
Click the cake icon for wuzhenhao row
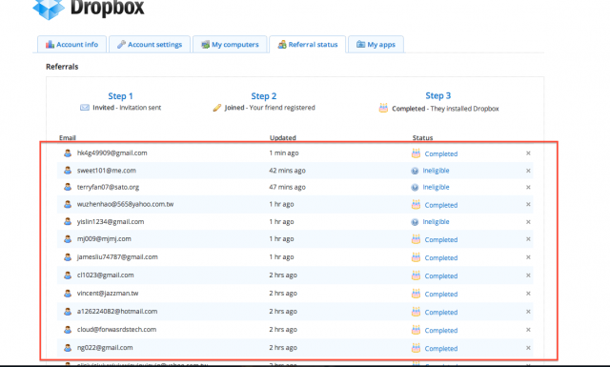tap(416, 204)
